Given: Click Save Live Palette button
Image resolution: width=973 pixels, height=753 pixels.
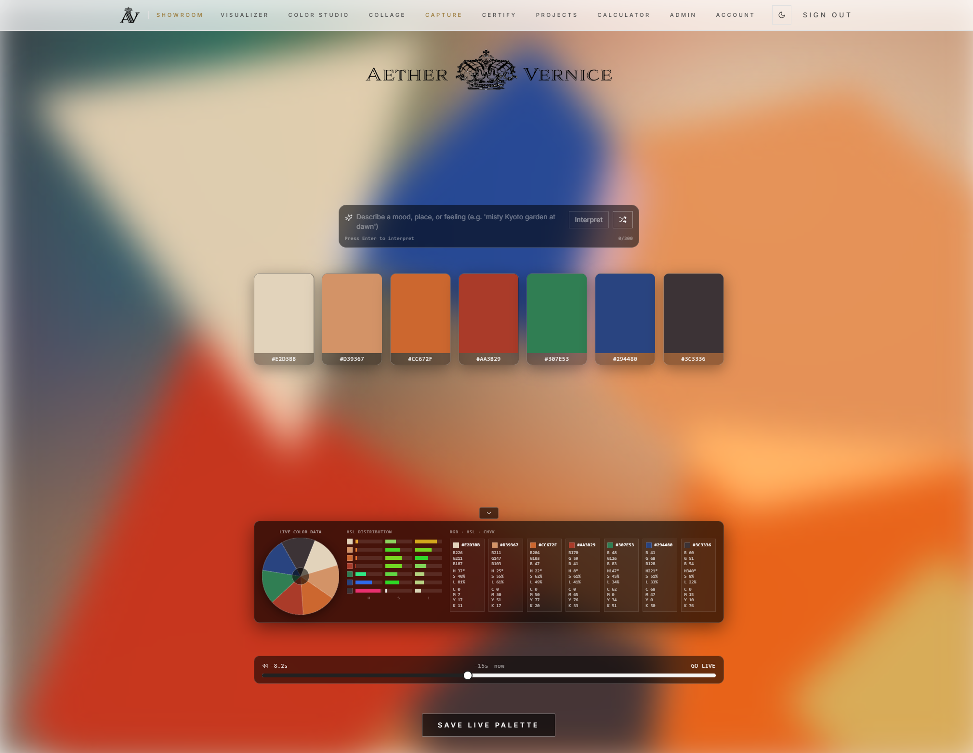Looking at the screenshot, I should tap(488, 725).
